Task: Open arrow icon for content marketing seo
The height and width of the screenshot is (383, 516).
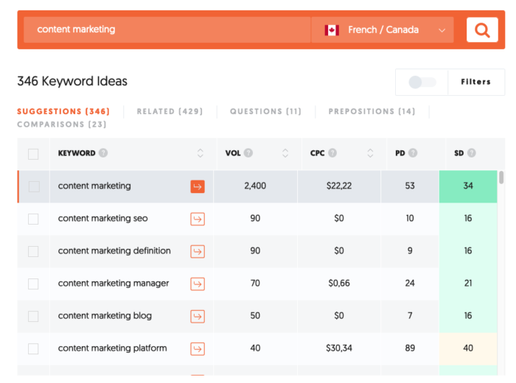Action: point(198,219)
